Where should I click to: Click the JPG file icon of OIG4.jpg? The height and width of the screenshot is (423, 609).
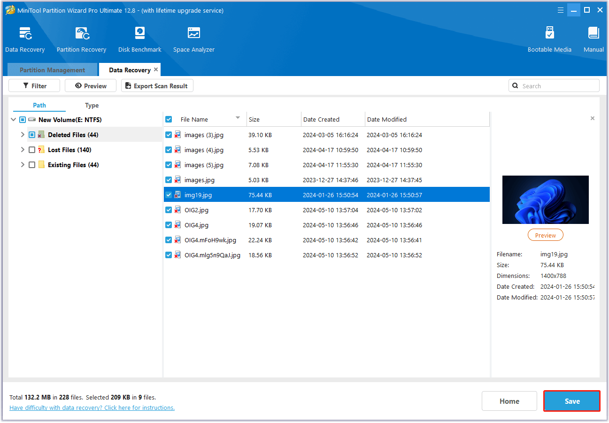click(x=178, y=225)
